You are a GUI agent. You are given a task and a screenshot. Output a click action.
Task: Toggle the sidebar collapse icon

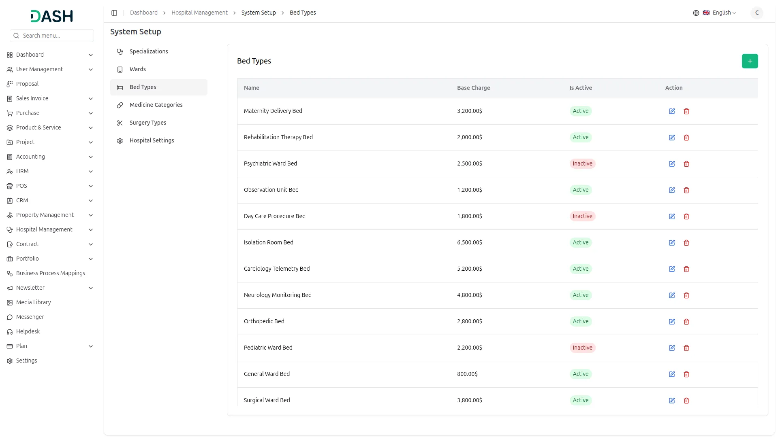(114, 13)
